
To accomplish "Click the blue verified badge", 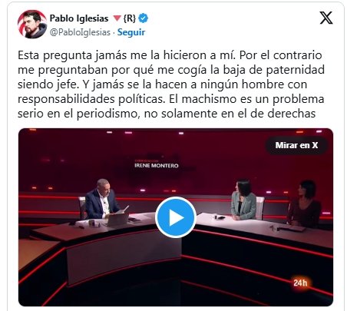I will 143,18.
